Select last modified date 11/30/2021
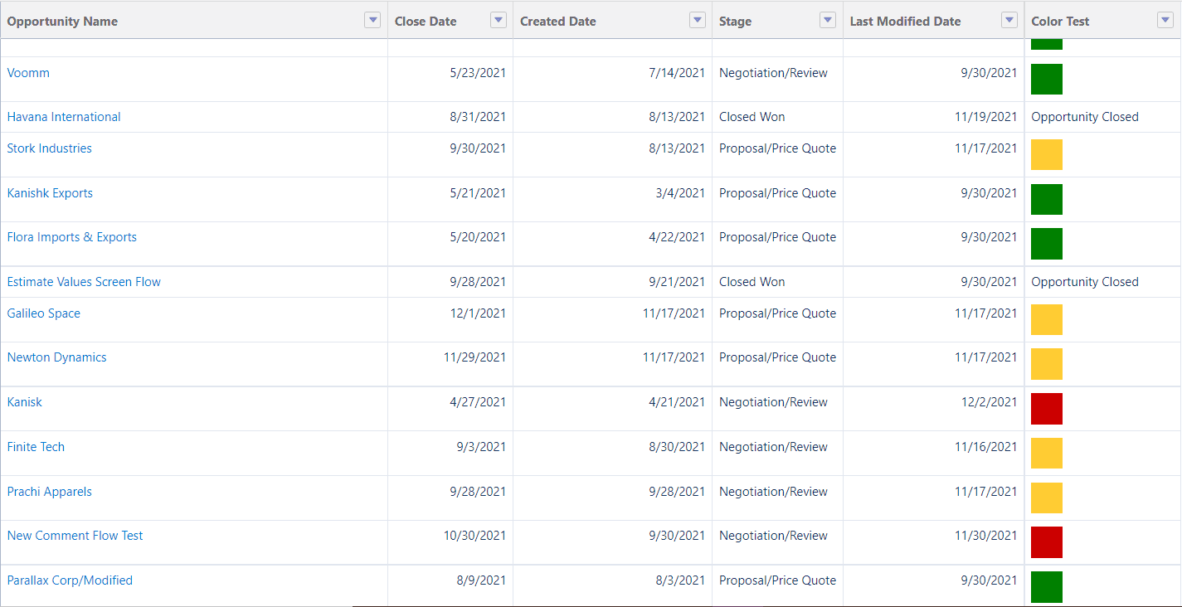1182x607 pixels. click(x=985, y=536)
